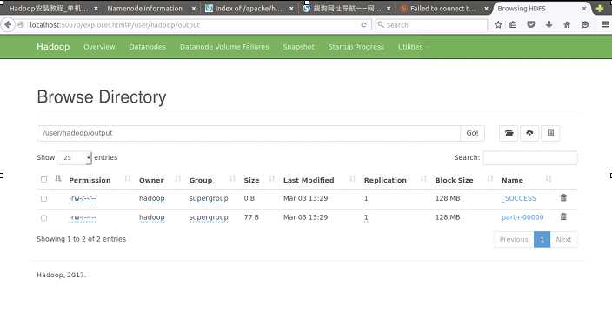Click the browser address bar URL

click(191, 24)
